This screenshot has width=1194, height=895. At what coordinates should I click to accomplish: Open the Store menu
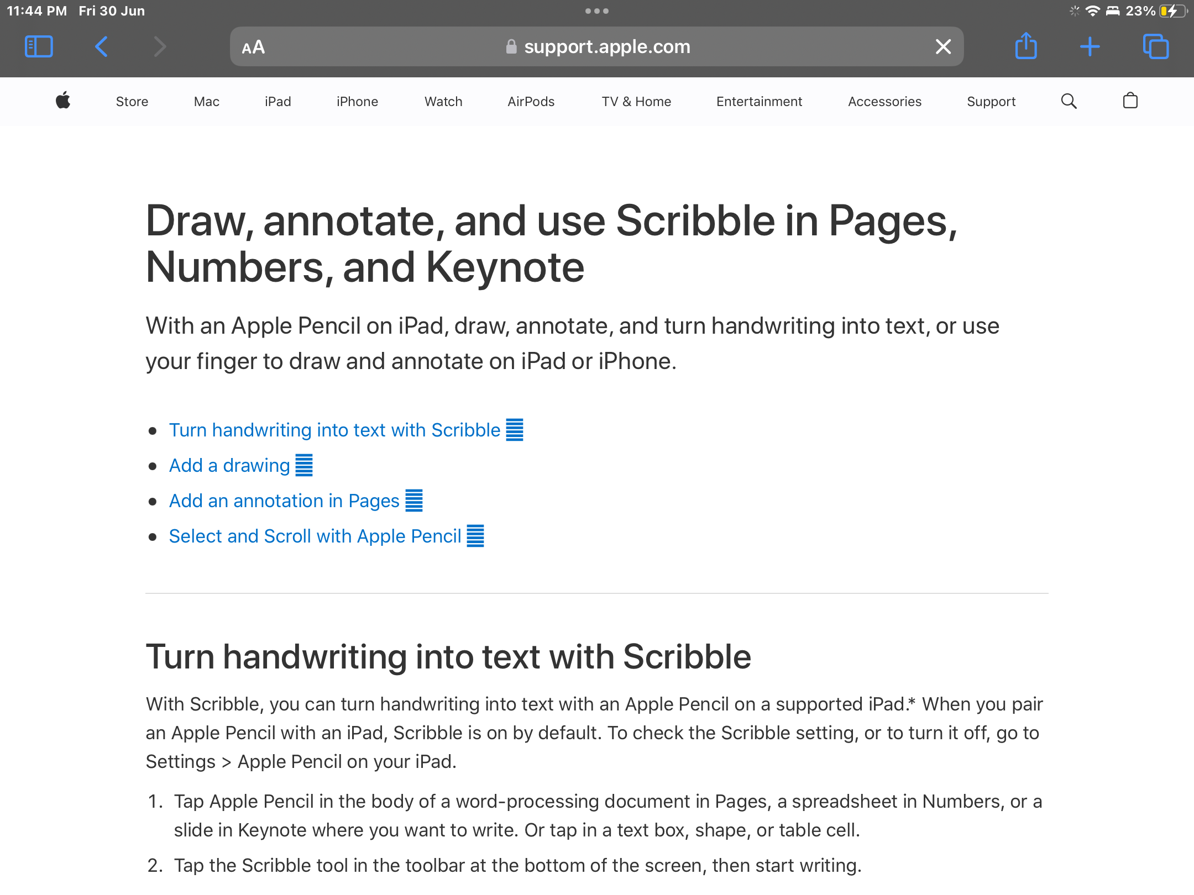coord(132,102)
